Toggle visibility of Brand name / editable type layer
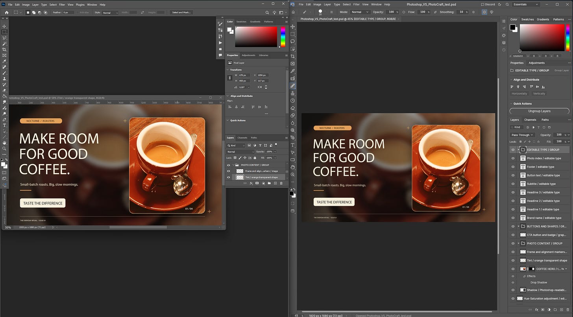The height and width of the screenshot is (317, 573). pyautogui.click(x=513, y=218)
